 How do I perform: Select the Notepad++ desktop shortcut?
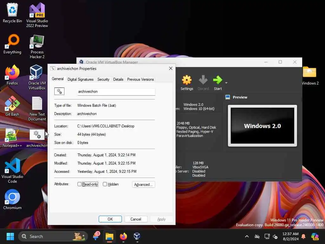point(12,137)
